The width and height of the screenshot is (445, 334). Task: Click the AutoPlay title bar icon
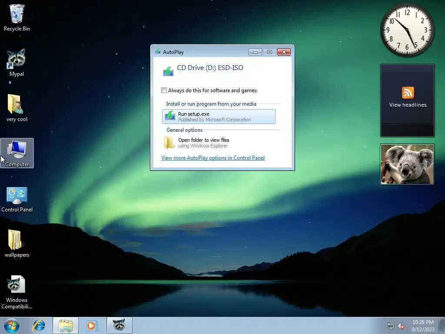point(158,52)
